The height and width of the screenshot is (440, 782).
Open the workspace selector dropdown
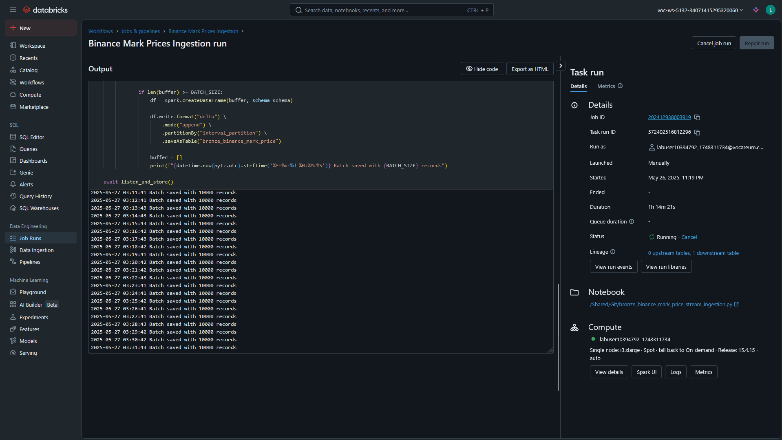[700, 10]
